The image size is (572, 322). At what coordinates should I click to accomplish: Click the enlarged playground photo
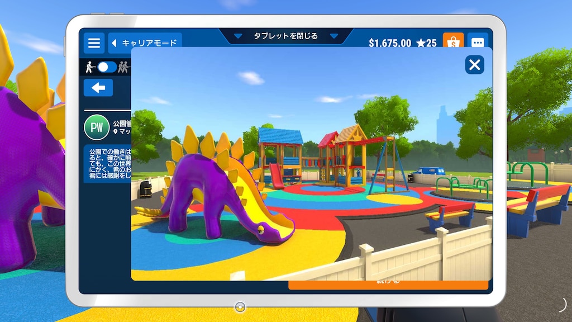[311, 168]
